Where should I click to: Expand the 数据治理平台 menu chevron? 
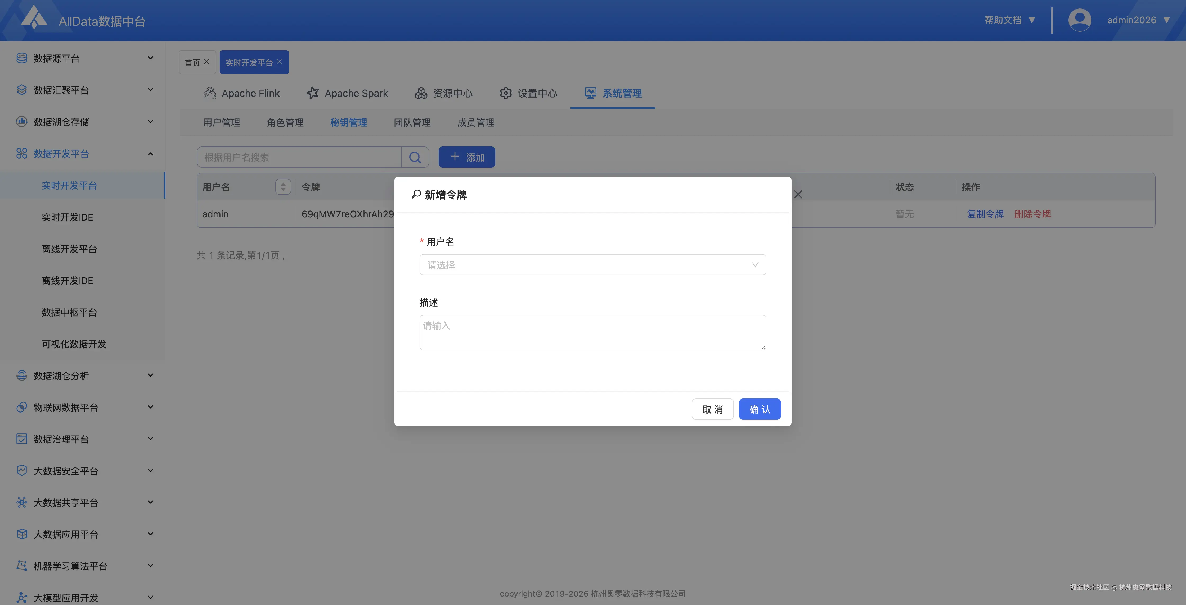click(150, 439)
